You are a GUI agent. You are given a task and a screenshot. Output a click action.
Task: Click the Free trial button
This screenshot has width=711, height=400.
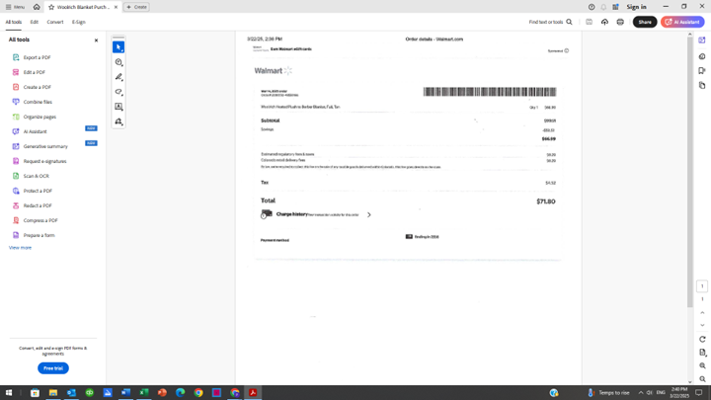[53, 368]
